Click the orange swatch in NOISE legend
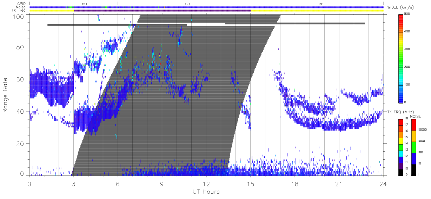The height and width of the screenshot is (199, 431). coord(413,136)
